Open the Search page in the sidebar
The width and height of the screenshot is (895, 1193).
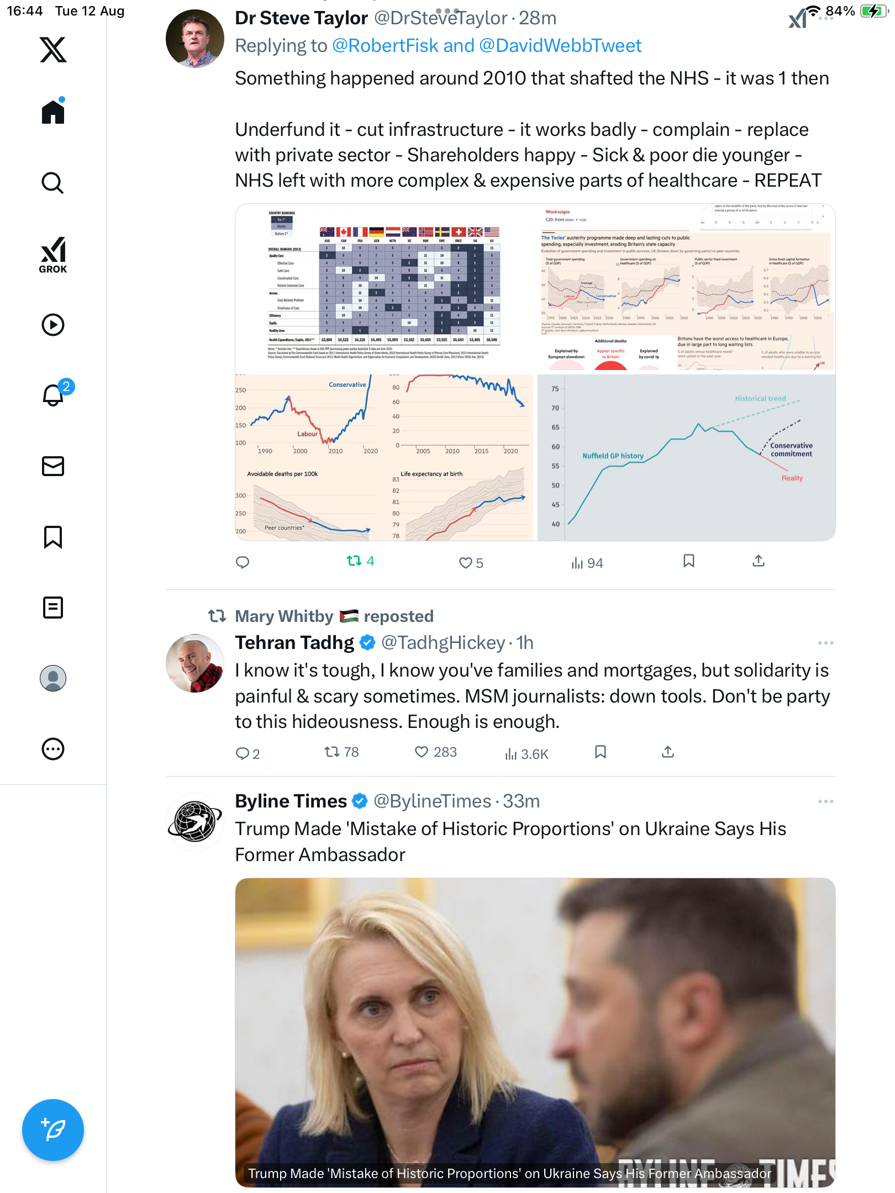point(53,183)
